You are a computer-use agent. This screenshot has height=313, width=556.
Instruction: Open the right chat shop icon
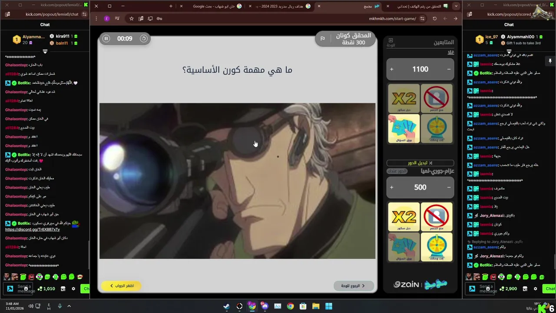click(x=525, y=289)
